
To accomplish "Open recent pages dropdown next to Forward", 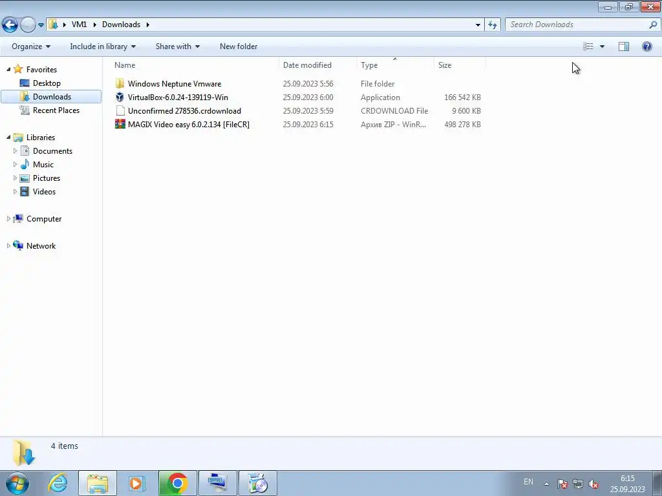I will tap(41, 25).
